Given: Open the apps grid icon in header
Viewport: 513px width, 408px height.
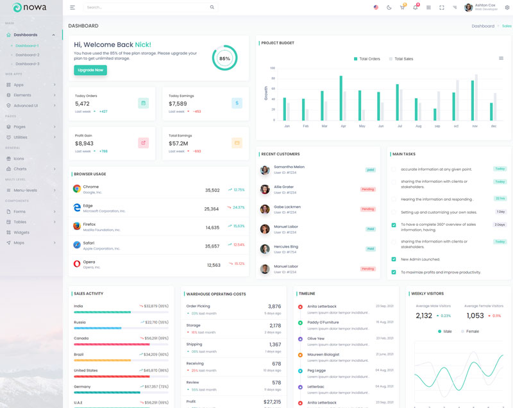Looking at the screenshot, I should coord(428,8).
